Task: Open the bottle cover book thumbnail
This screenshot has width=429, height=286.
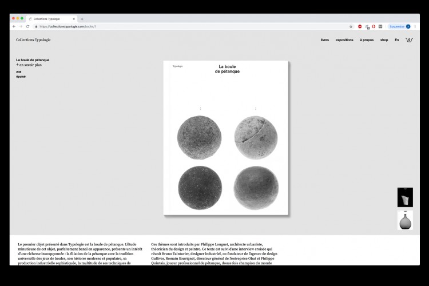Action: [x=405, y=220]
